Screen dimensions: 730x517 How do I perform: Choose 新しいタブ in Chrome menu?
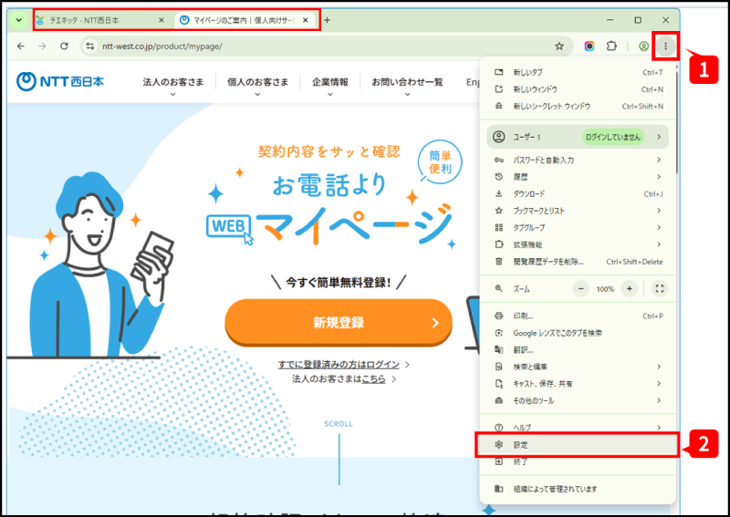[x=578, y=72]
